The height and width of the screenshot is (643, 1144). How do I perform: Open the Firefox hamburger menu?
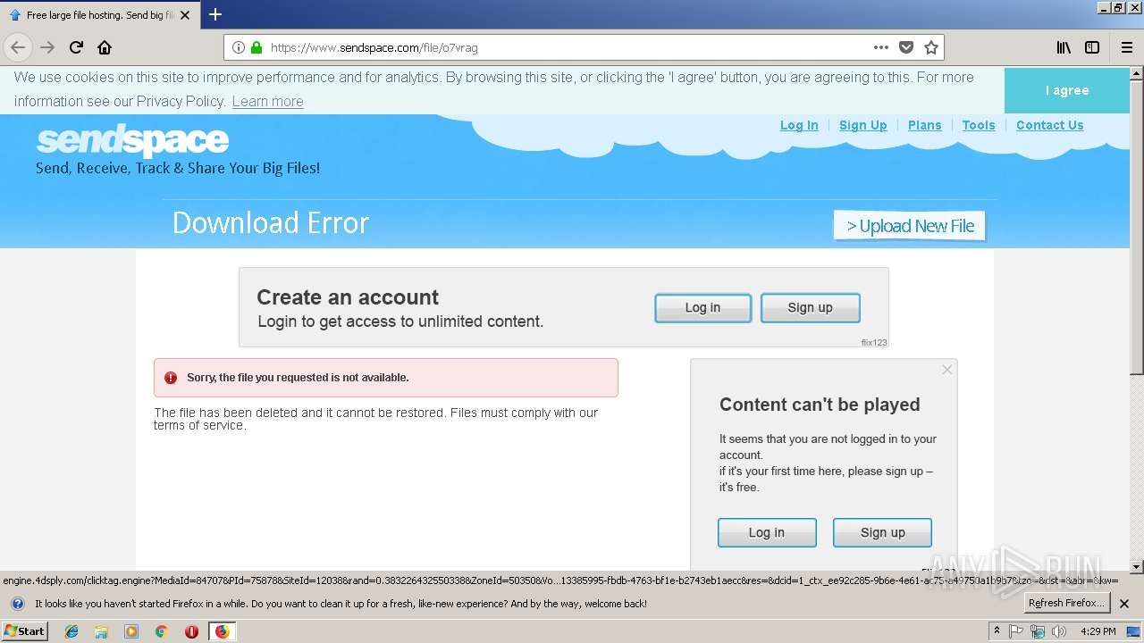point(1127,47)
